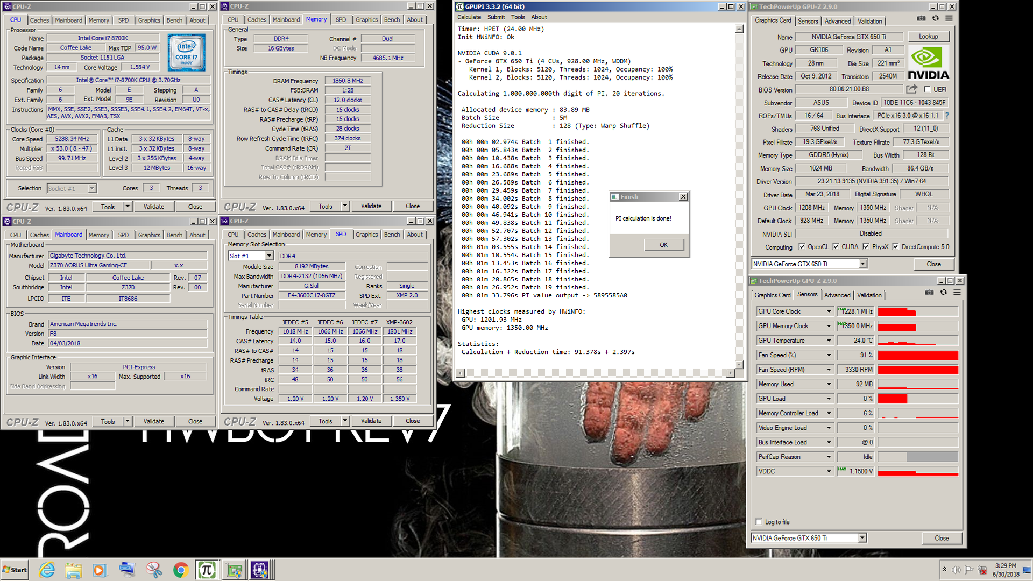Screen dimensions: 1033x581
Task: Click GPUPI vertical scrollbar down arrow
Action: point(739,365)
